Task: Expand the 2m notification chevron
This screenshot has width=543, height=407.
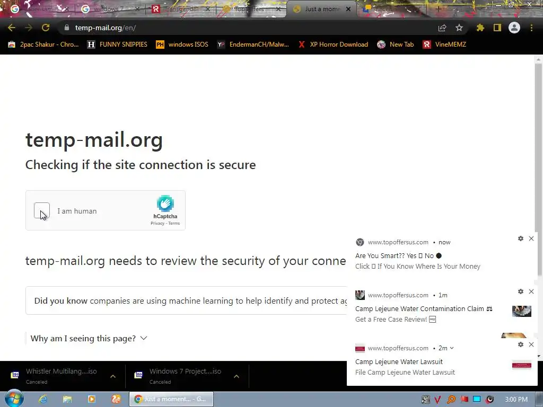Action: point(452,348)
